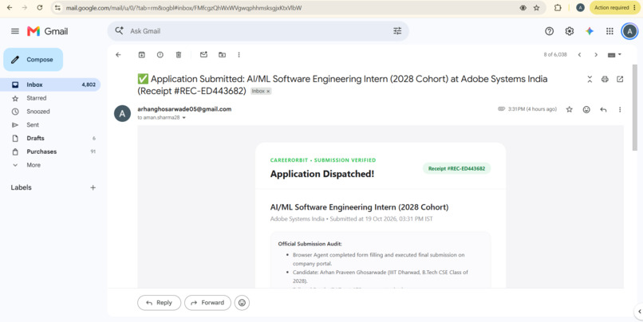Collapse all messages icon
This screenshot has width=643, height=322.
click(x=590, y=80)
